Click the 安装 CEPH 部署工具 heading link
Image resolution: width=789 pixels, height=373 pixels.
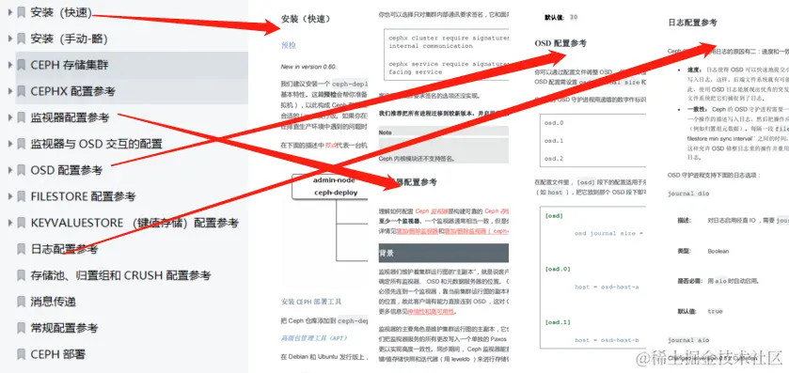point(311,302)
